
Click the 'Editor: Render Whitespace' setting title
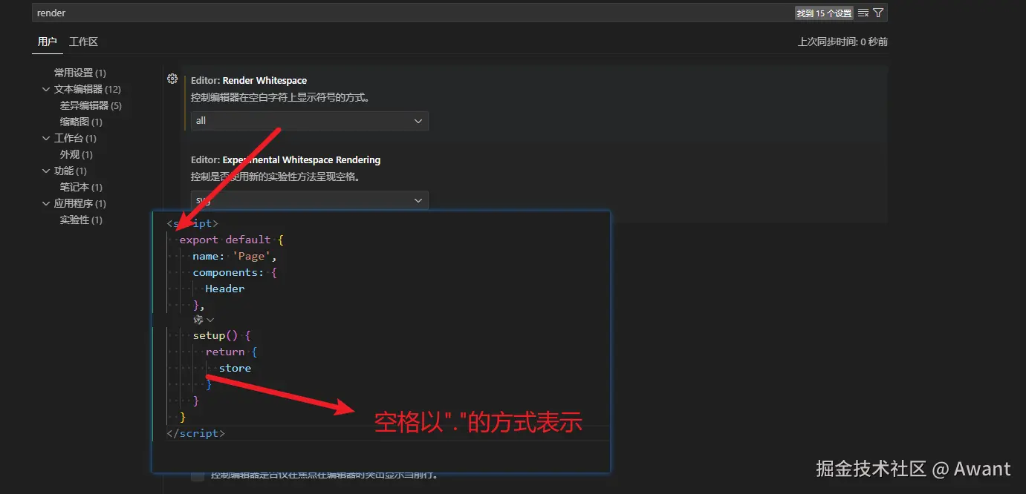249,80
